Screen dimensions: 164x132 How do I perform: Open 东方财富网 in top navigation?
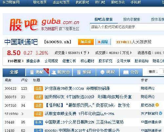(11, 2)
